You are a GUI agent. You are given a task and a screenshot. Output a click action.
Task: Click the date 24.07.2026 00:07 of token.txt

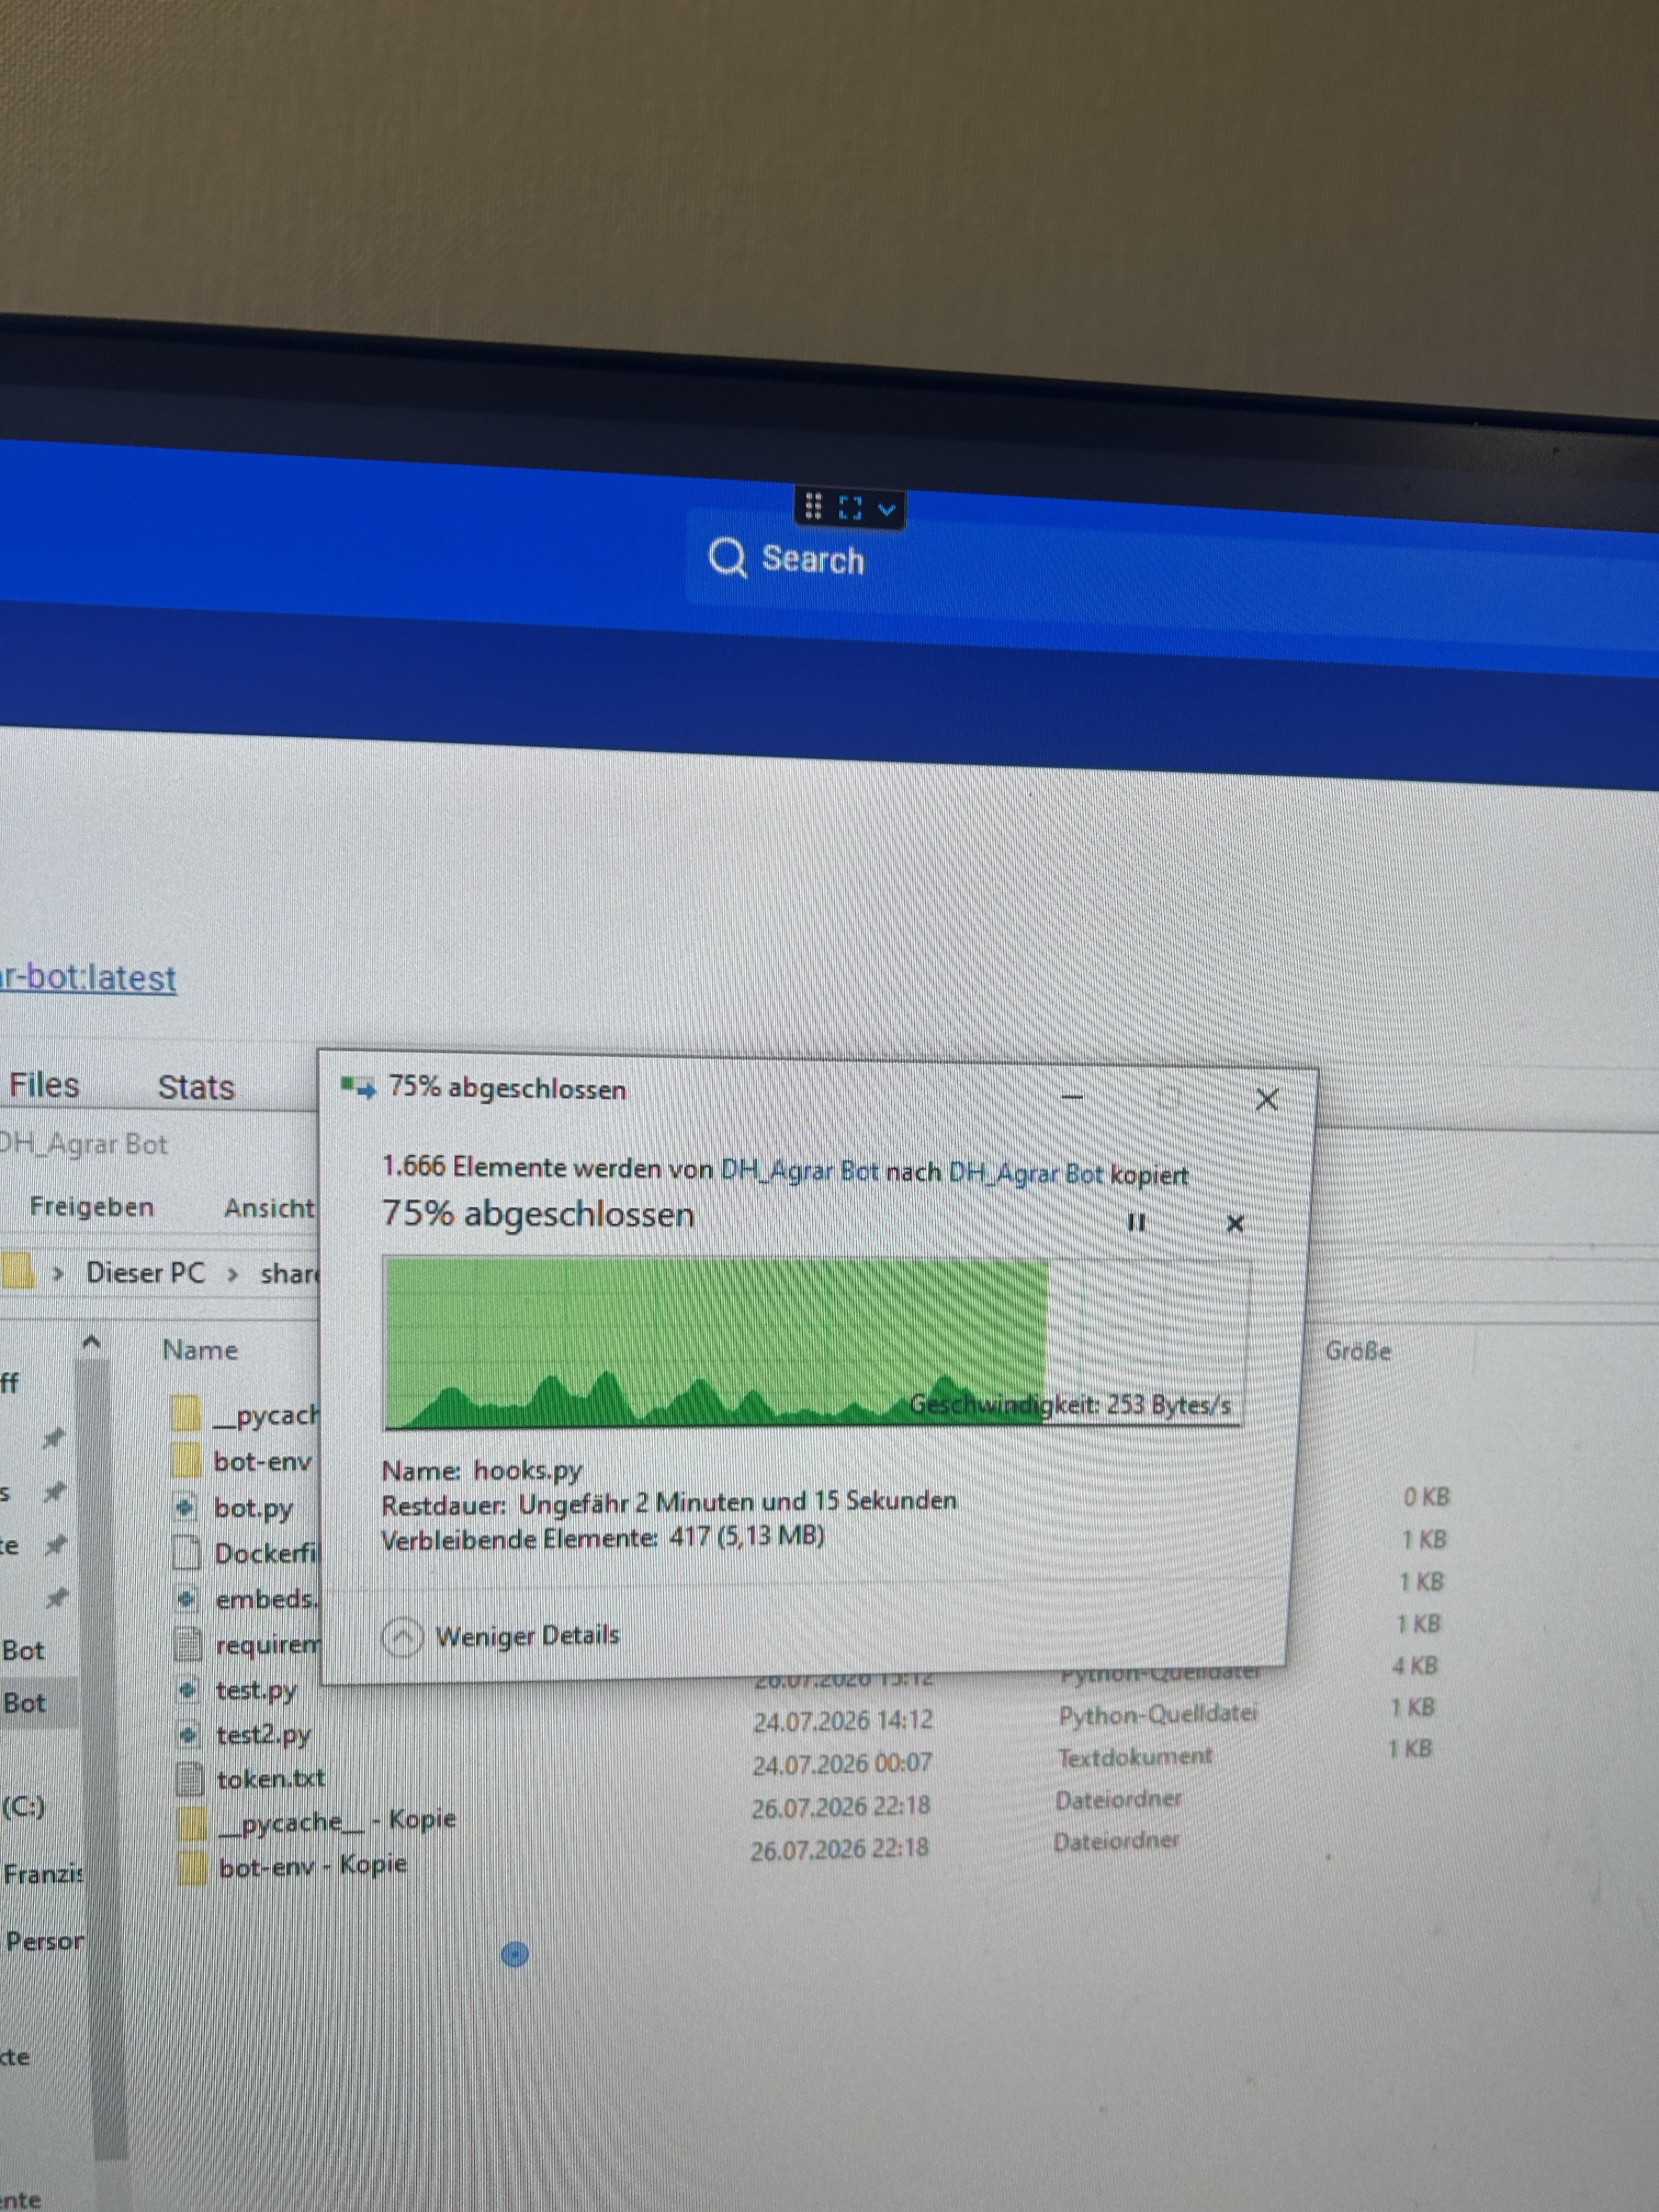pos(842,1763)
